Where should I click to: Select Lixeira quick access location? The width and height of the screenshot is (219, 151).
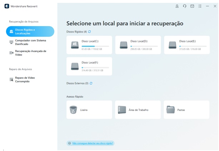click(89, 110)
